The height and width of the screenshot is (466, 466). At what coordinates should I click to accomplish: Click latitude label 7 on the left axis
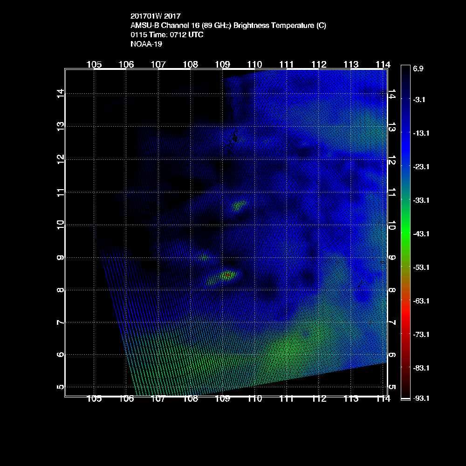pyautogui.click(x=60, y=322)
